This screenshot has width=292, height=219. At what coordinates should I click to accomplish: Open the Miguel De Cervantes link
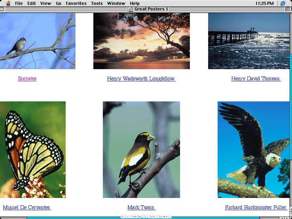click(27, 207)
